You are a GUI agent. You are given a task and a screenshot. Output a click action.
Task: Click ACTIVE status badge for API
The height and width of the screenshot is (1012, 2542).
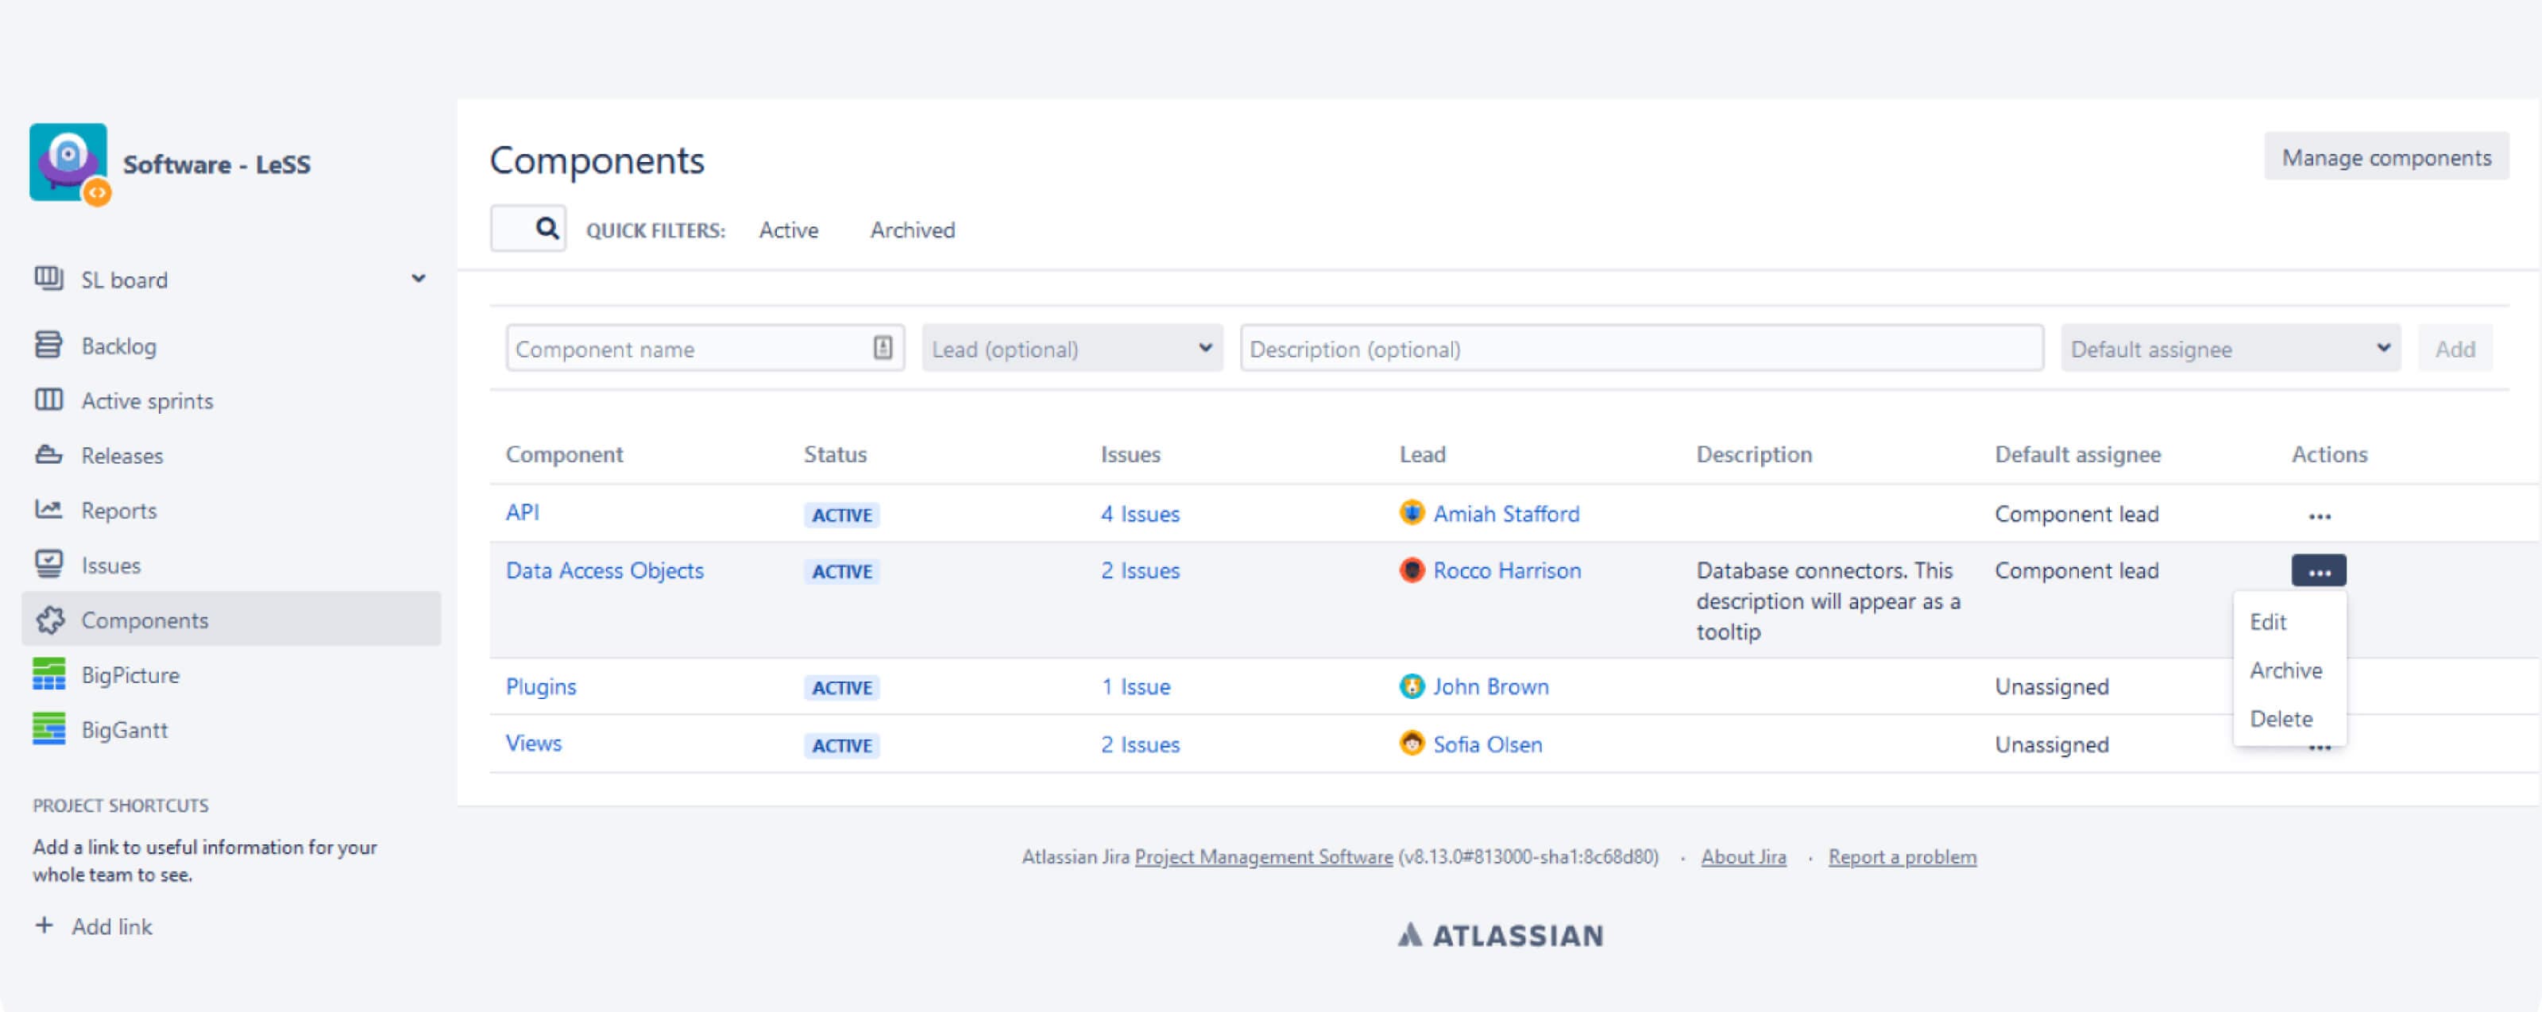[x=842, y=515]
